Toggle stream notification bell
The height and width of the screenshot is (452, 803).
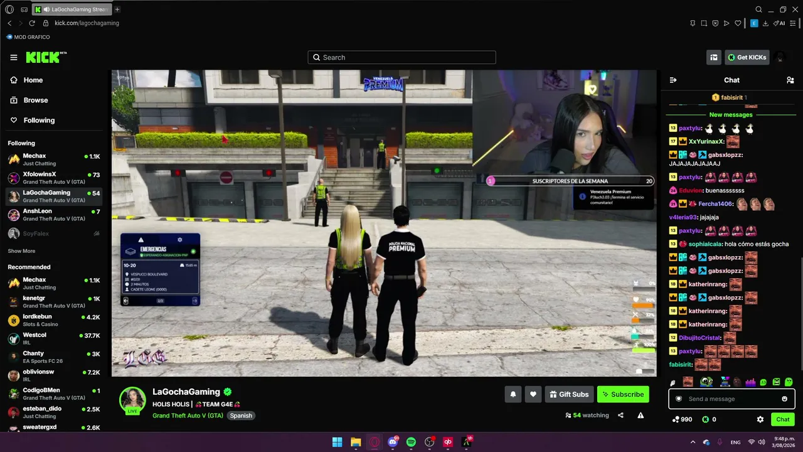point(513,394)
